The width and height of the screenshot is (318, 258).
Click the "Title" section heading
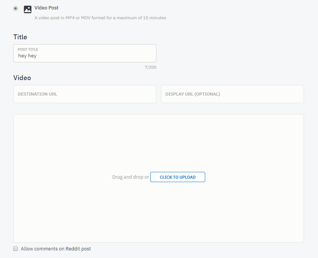[20, 37]
